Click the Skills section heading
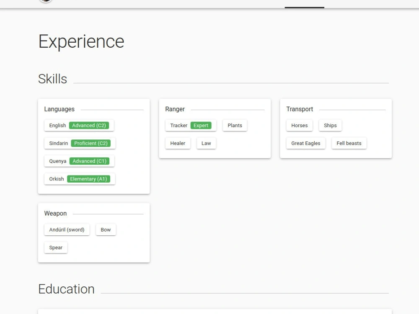The image size is (419, 314). tap(53, 79)
